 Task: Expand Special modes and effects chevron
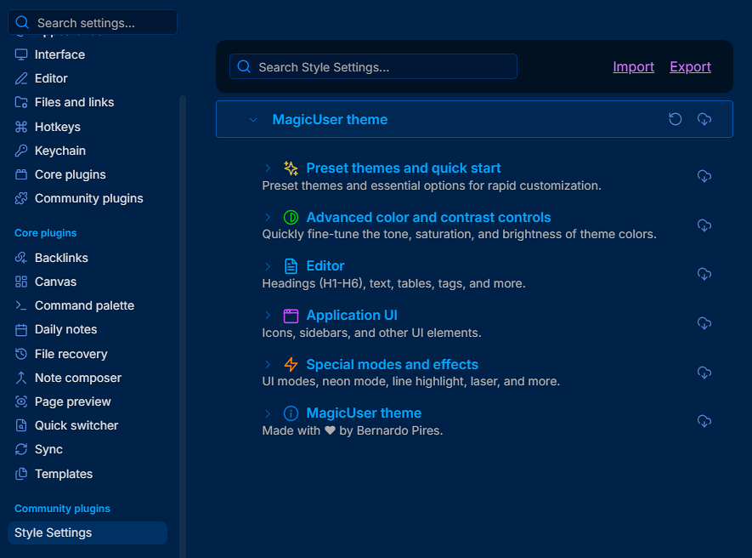(x=268, y=364)
